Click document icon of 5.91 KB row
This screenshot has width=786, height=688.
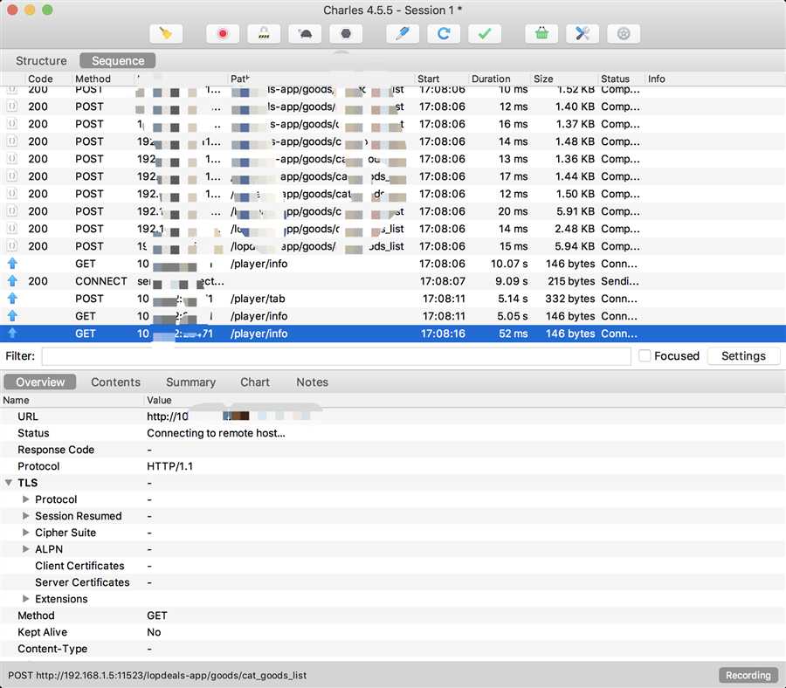12,211
